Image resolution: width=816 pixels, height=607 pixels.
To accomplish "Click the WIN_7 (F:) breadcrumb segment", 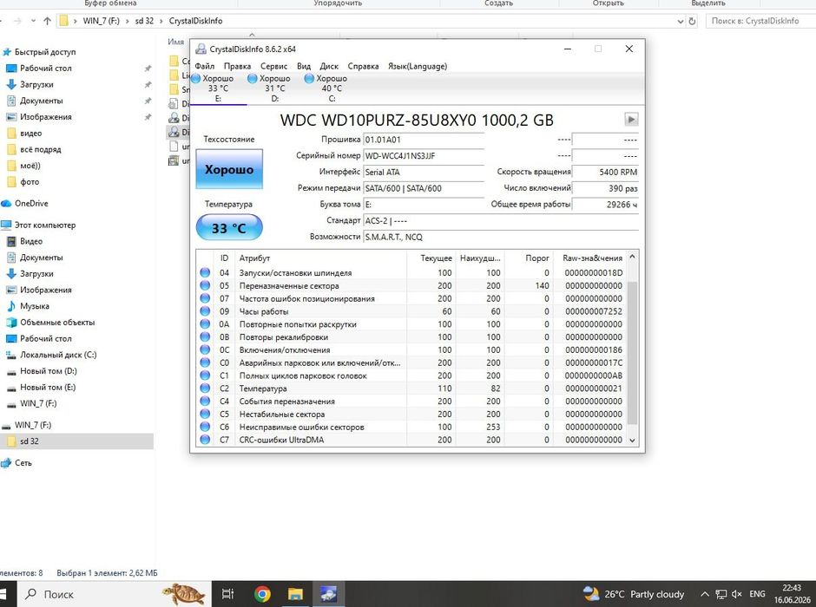I will 101,21.
